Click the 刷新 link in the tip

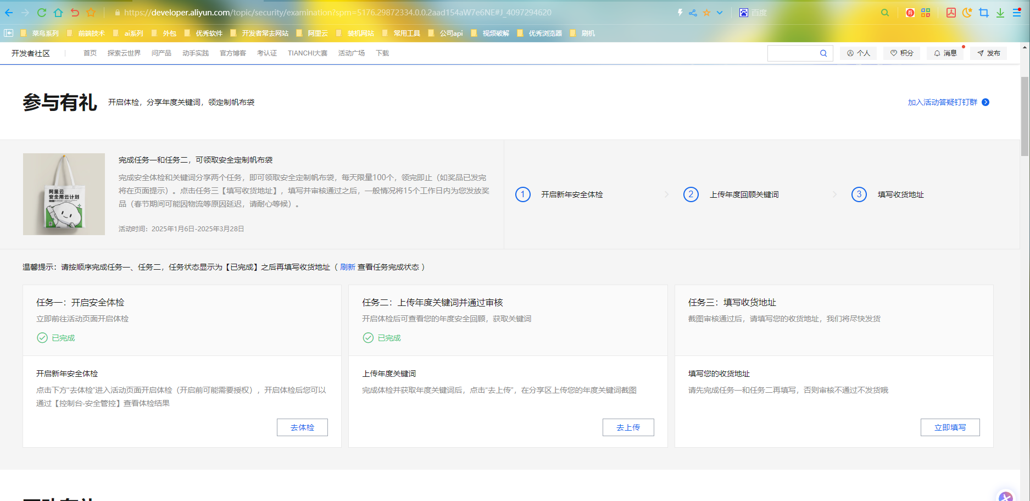[x=347, y=267]
